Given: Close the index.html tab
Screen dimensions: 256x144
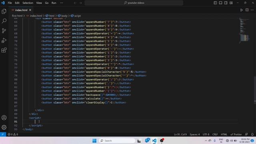Looking at the screenshot, I should 30,10.
